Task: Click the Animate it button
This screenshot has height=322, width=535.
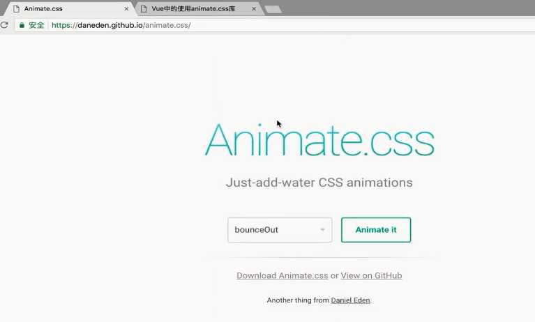Action: [376, 230]
